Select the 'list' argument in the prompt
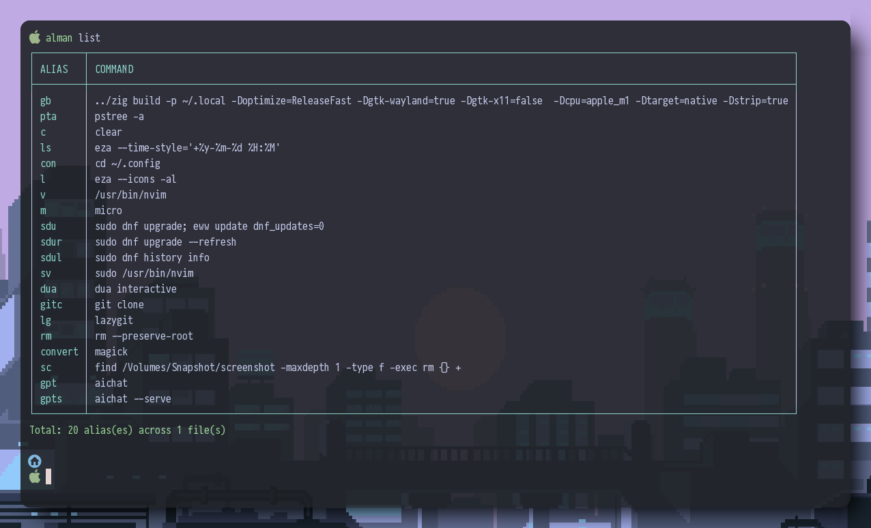This screenshot has height=528, width=871. click(x=89, y=38)
